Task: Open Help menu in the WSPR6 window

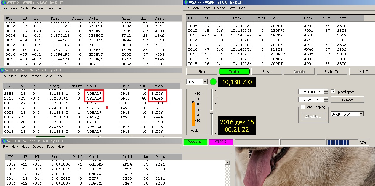Action: (59, 76)
